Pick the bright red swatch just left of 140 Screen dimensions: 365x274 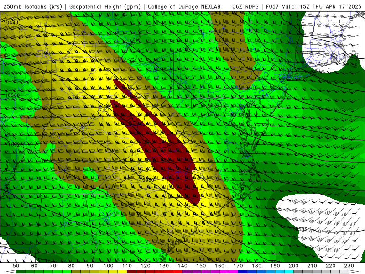pos(178,272)
